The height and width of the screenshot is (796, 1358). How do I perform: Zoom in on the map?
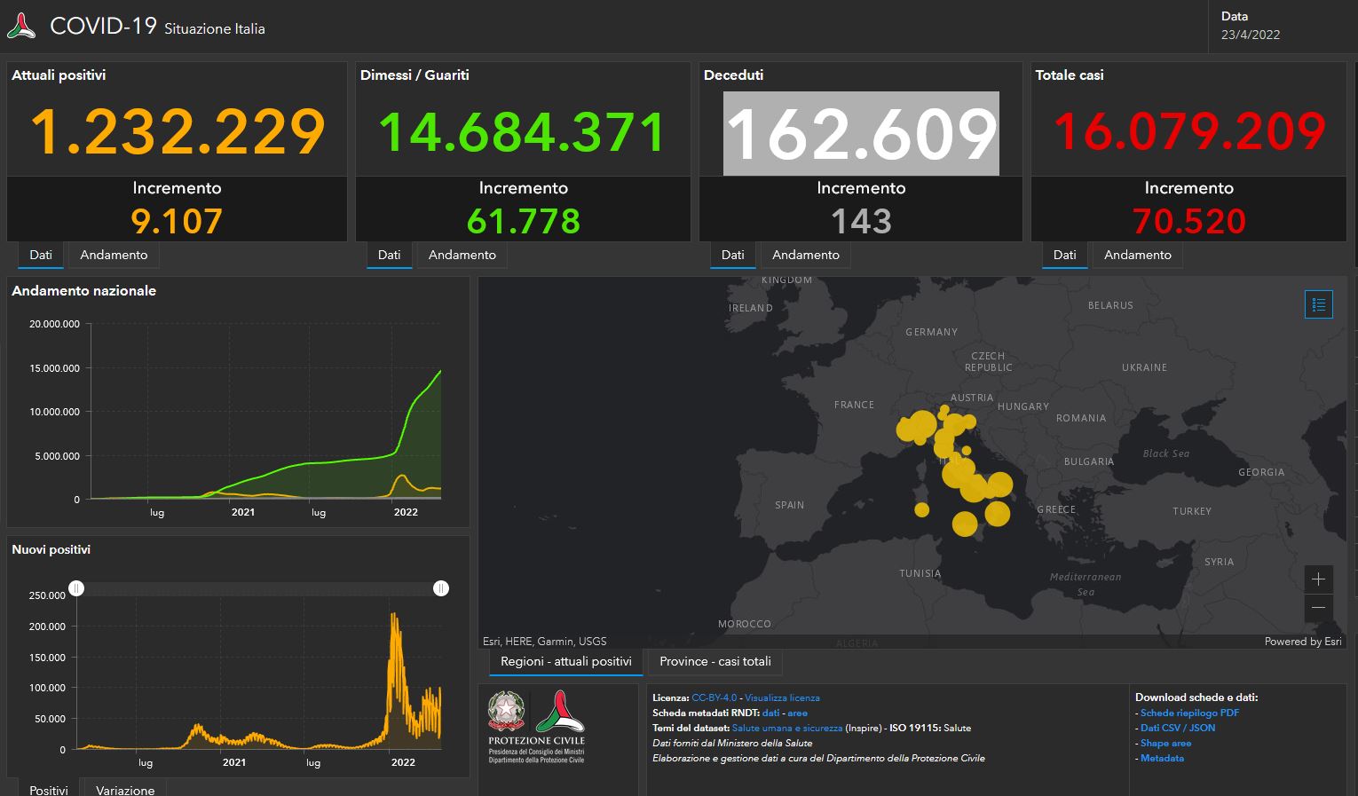1318,579
